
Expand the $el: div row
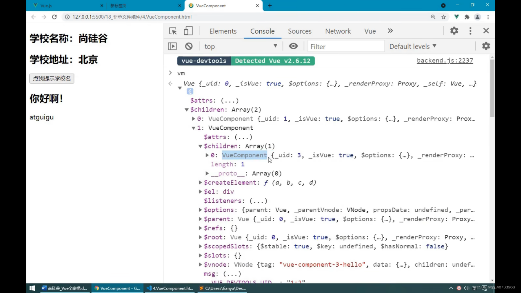pyautogui.click(x=200, y=192)
